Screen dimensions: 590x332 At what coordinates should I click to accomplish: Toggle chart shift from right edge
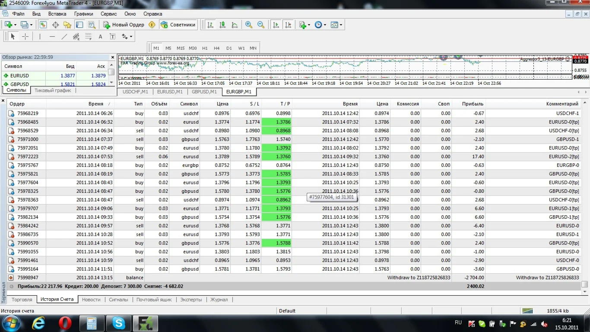point(288,25)
